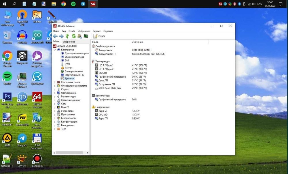
Task: Click the Forward arrow in AIDA64 toolbar
Action: tap(61, 36)
